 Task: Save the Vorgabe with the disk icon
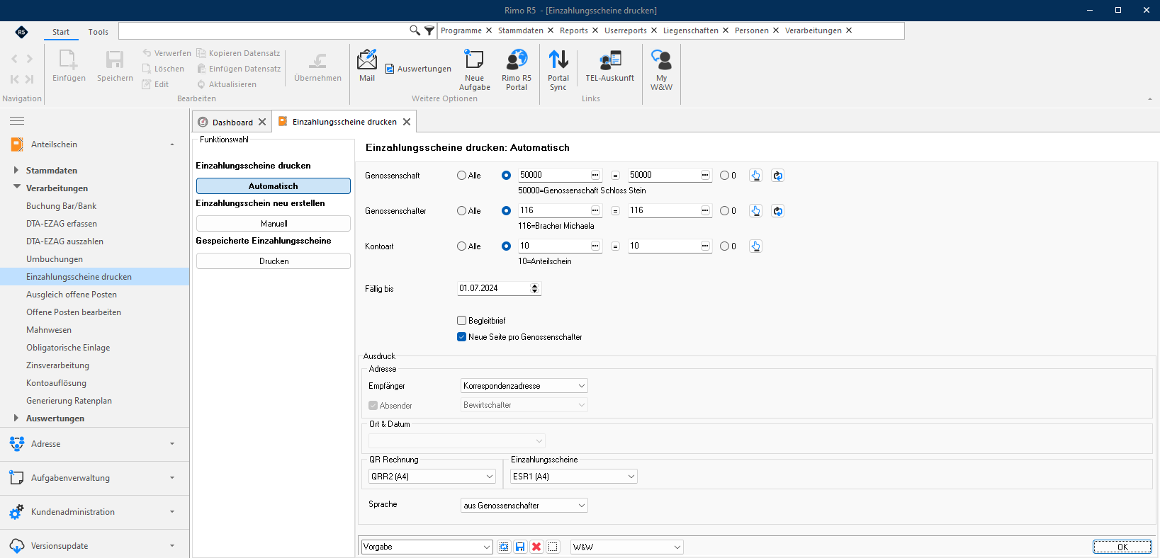520,547
